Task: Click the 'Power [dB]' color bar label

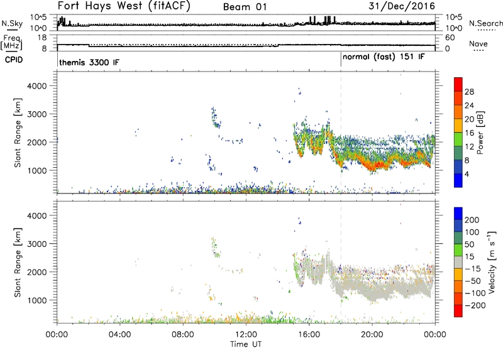Action: pos(480,133)
